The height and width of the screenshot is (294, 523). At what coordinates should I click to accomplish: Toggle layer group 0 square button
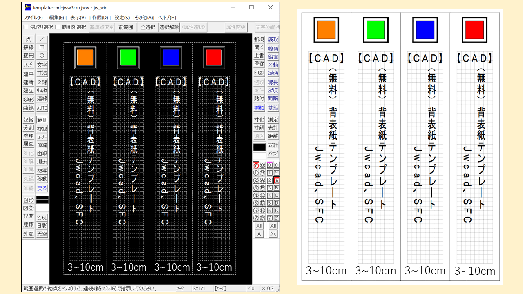[270, 165]
